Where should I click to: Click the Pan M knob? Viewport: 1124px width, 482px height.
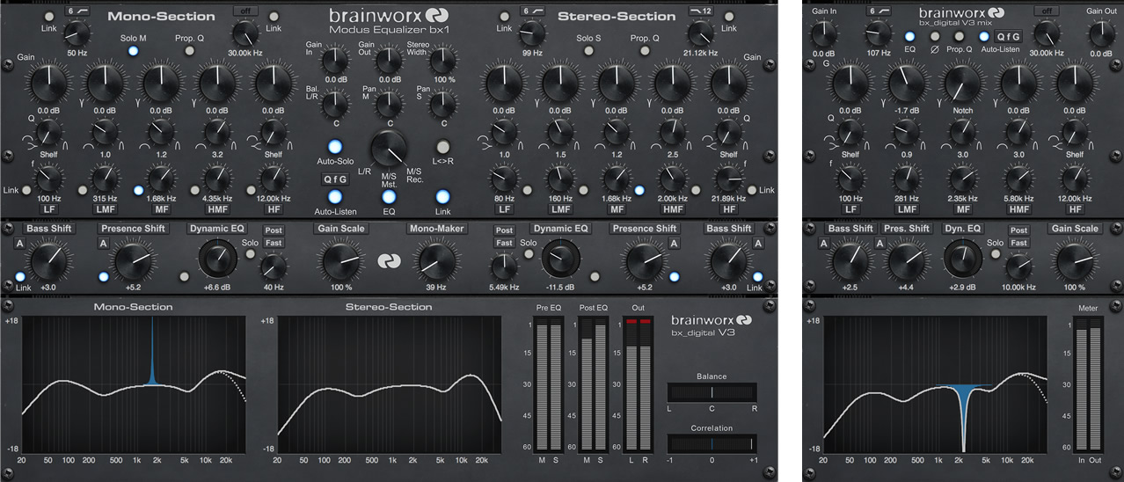tap(389, 105)
